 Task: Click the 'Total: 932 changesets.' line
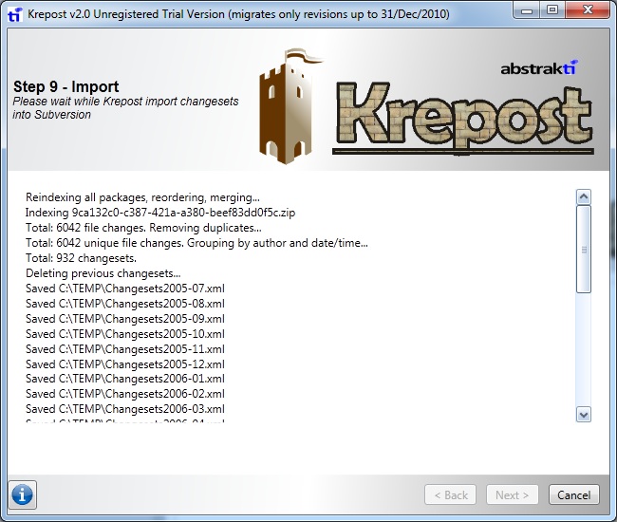click(81, 258)
